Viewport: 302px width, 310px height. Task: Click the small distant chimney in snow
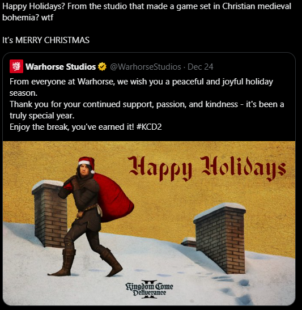(189, 242)
